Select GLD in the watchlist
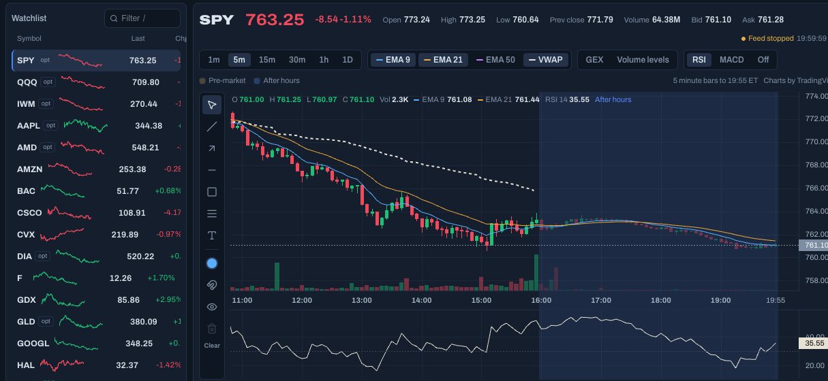Image resolution: width=828 pixels, height=381 pixels. click(96, 322)
